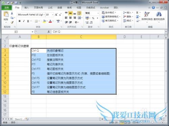This screenshot has height=126, width=169.
Task: Open 查找和选择 find and select
Action: point(159,17)
